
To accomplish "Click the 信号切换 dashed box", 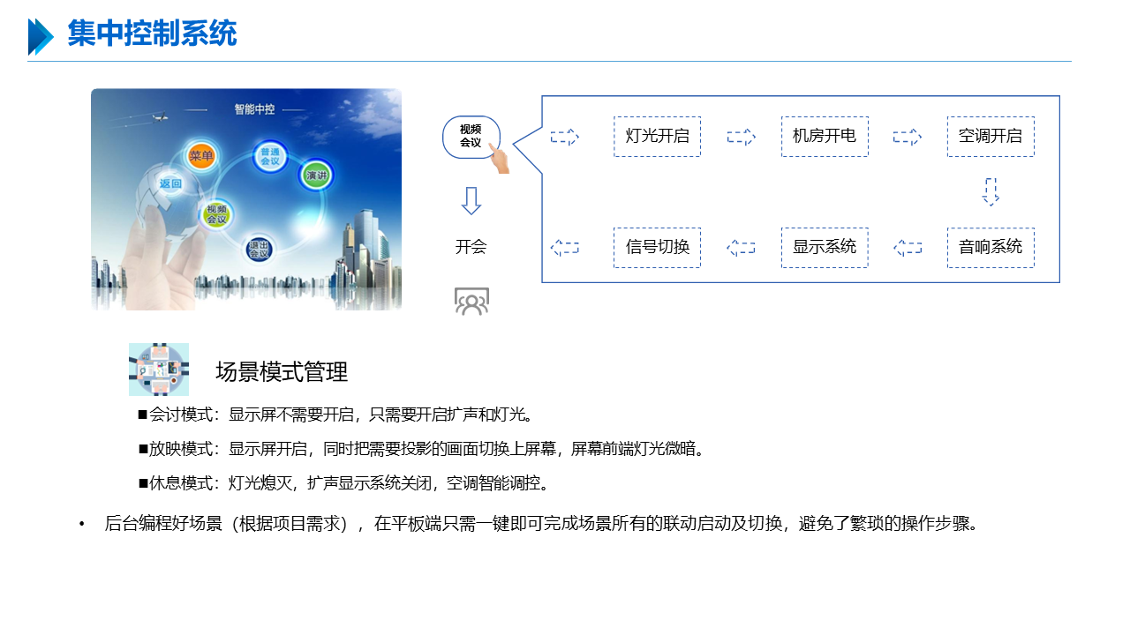I will coord(657,248).
